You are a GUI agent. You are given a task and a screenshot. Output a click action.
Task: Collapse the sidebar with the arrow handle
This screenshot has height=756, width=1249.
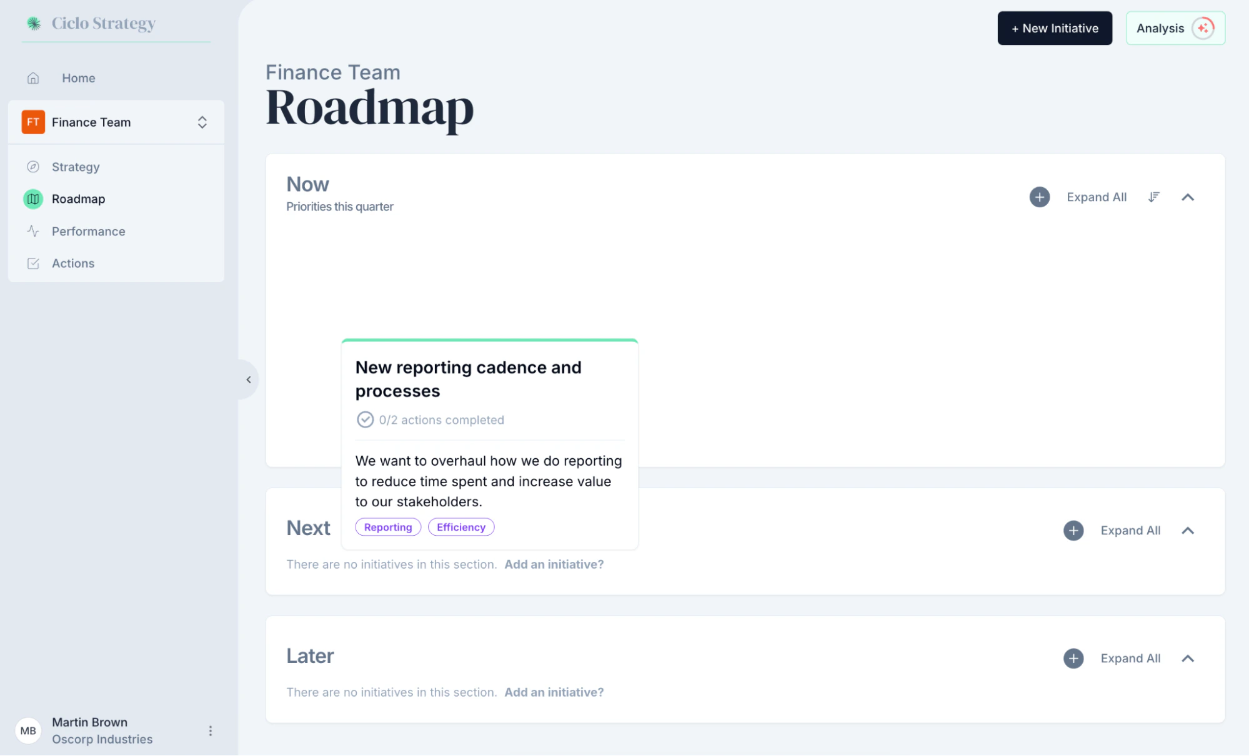(249, 380)
